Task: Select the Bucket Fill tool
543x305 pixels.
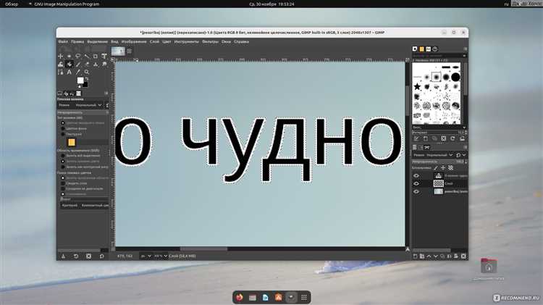Action: pyautogui.click(x=70, y=64)
